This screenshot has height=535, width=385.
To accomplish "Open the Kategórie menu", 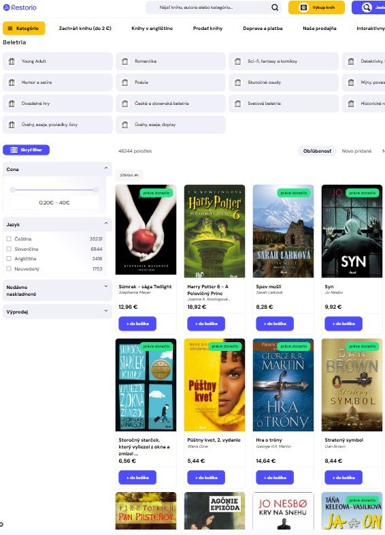I will pos(24,29).
